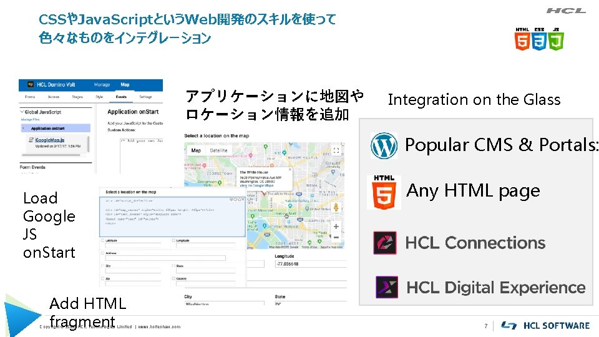Click the GoogleMap.js file icon
Viewport: 599px width, 337px height.
31,140
